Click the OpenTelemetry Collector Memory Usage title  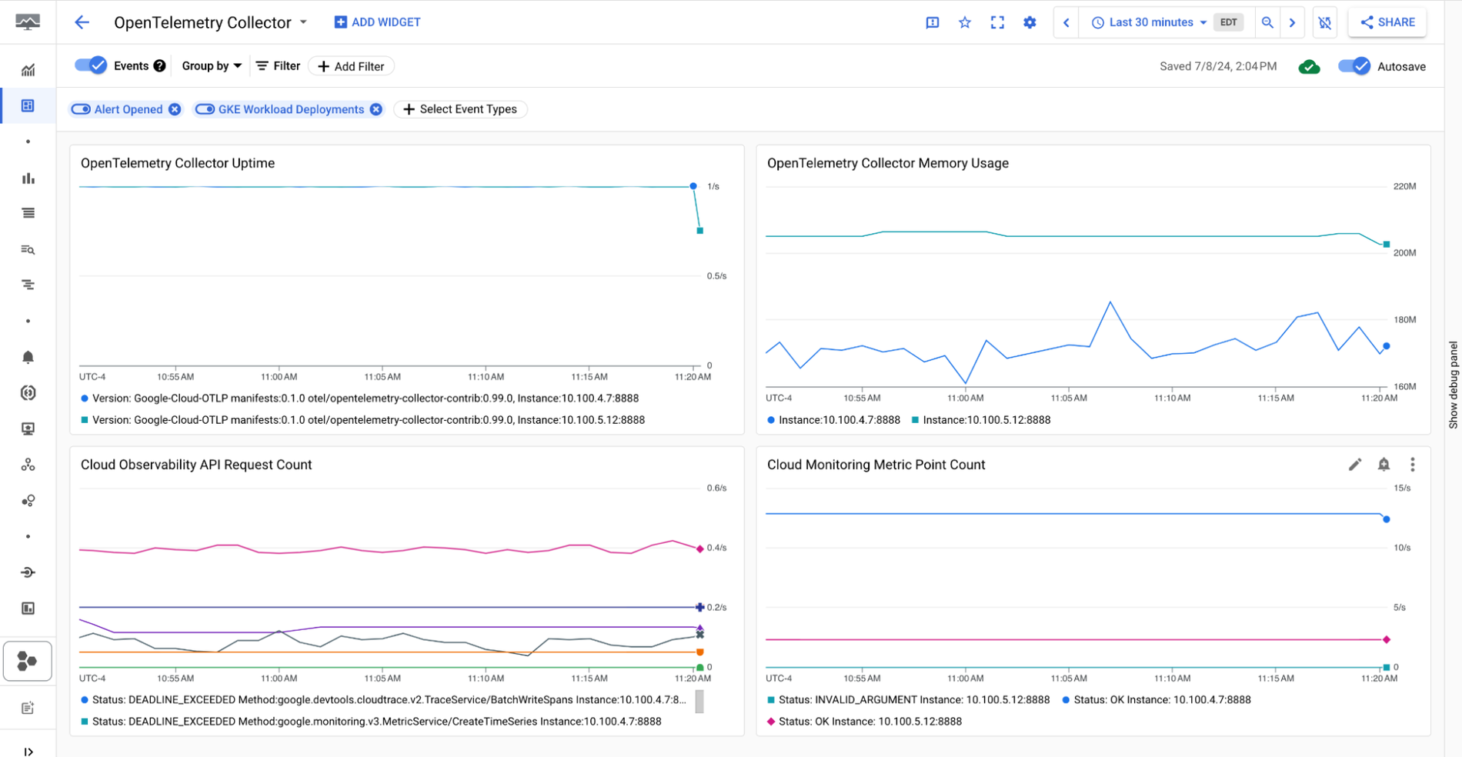(888, 163)
